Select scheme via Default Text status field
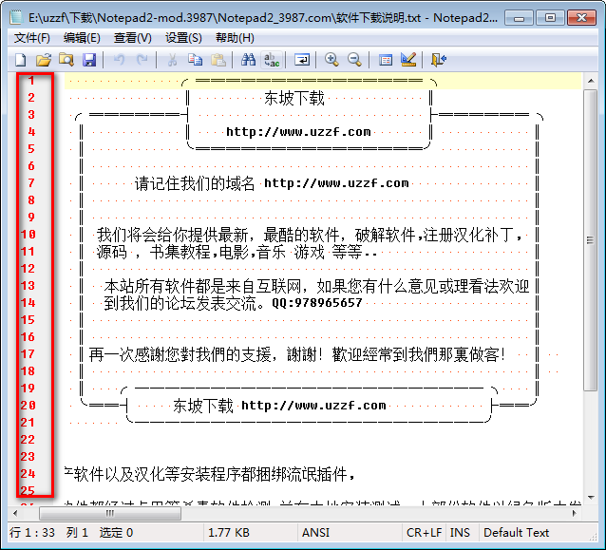 pos(517,533)
